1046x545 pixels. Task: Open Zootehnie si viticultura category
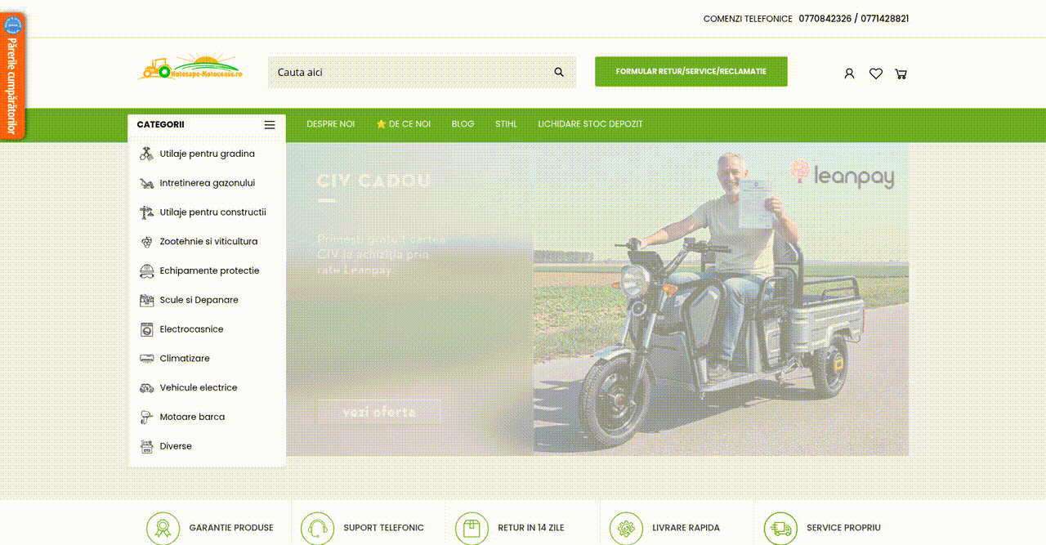(x=208, y=242)
